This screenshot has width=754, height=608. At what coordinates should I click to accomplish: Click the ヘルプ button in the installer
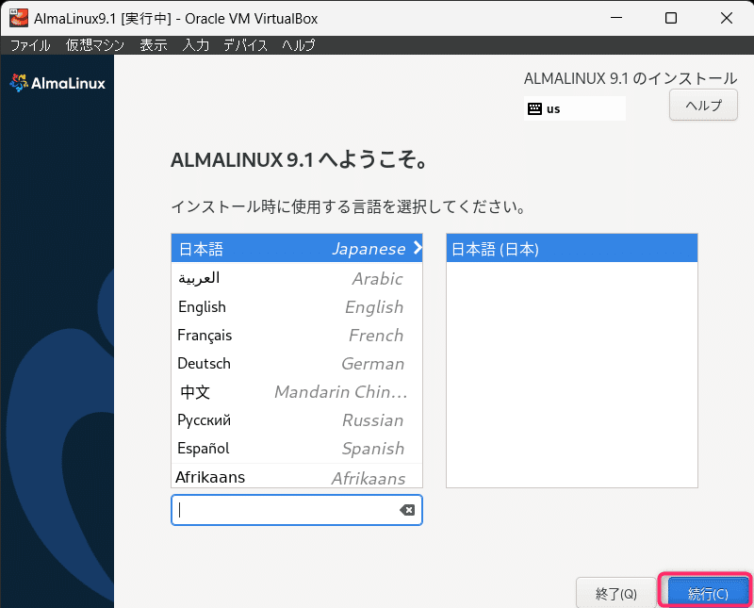pos(703,105)
